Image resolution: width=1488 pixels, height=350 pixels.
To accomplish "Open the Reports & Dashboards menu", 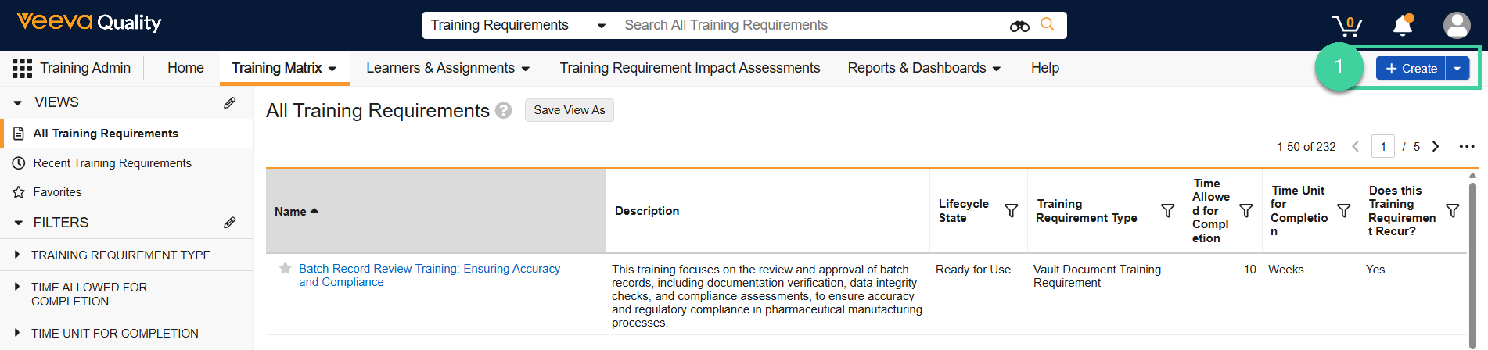I will pyautogui.click(x=924, y=68).
